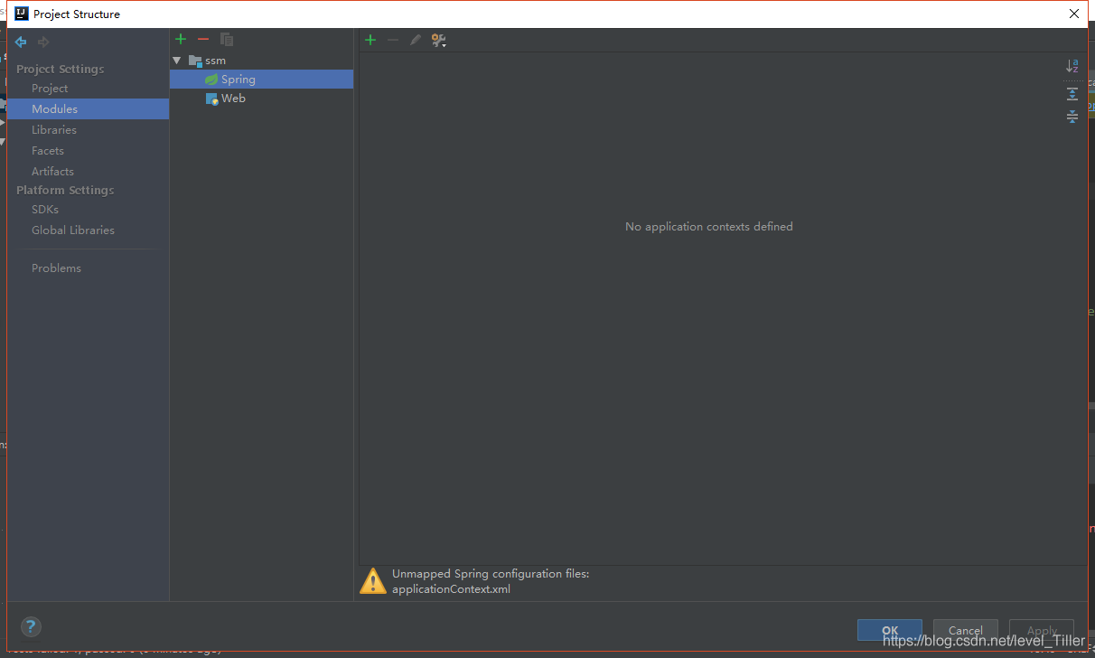
Task: Open help with the question mark button
Action: (31, 626)
